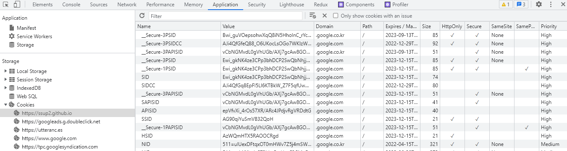567x151 pixels.
Task: Switch to the Performance tab
Action: coord(160,5)
